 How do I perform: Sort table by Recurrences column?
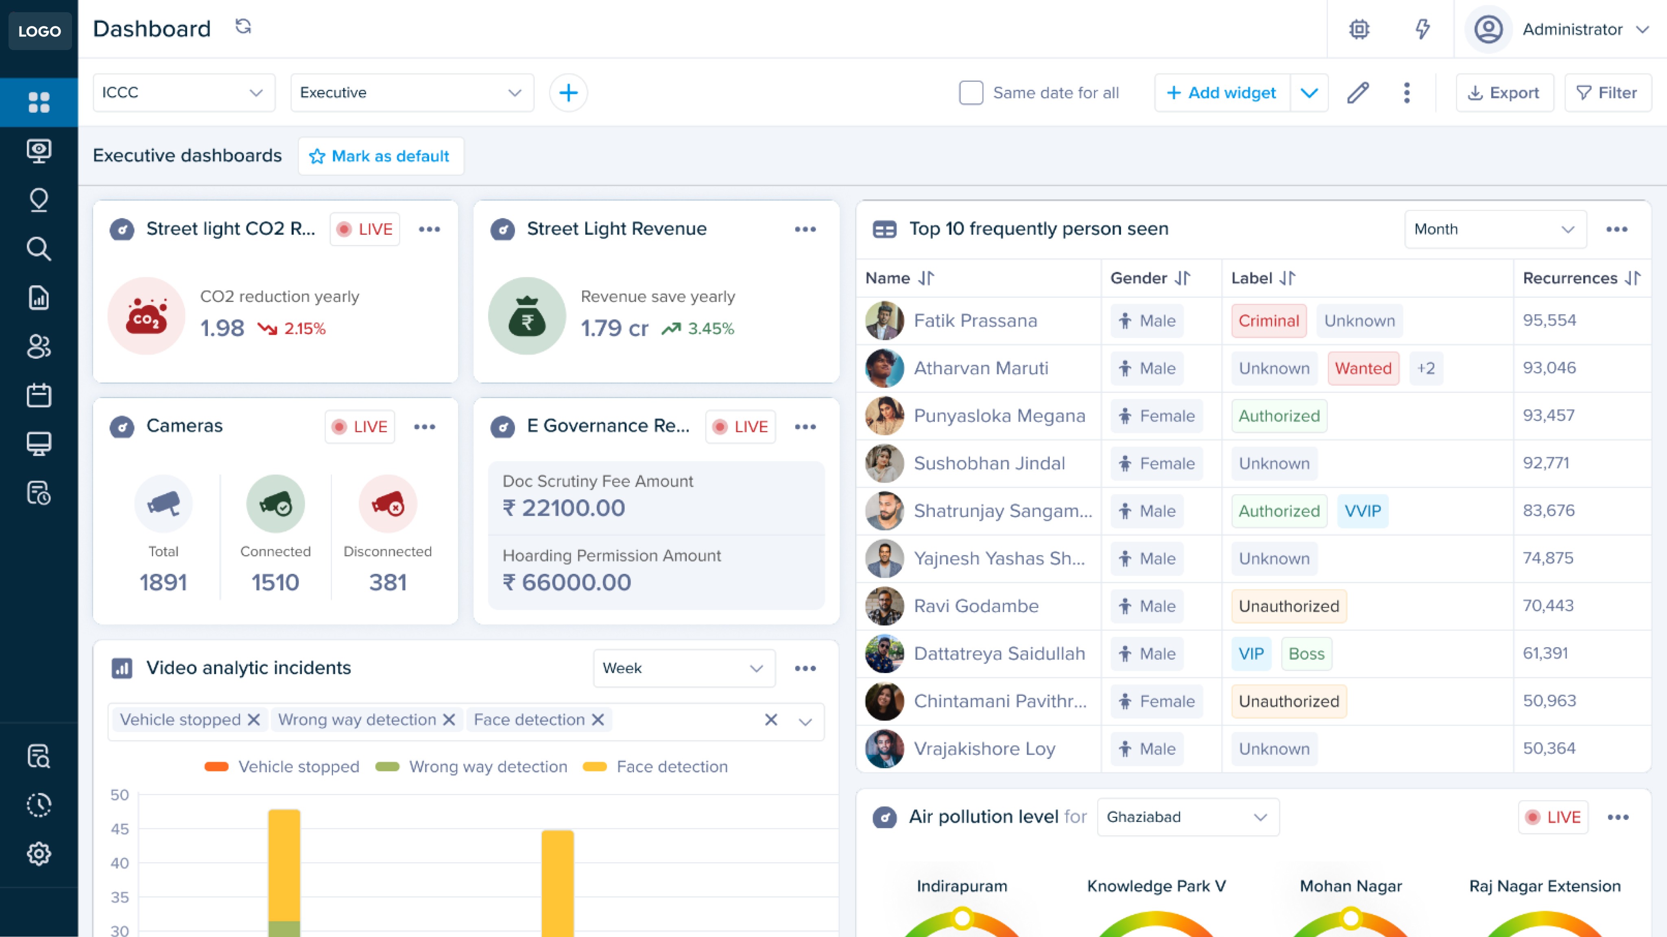(1633, 278)
